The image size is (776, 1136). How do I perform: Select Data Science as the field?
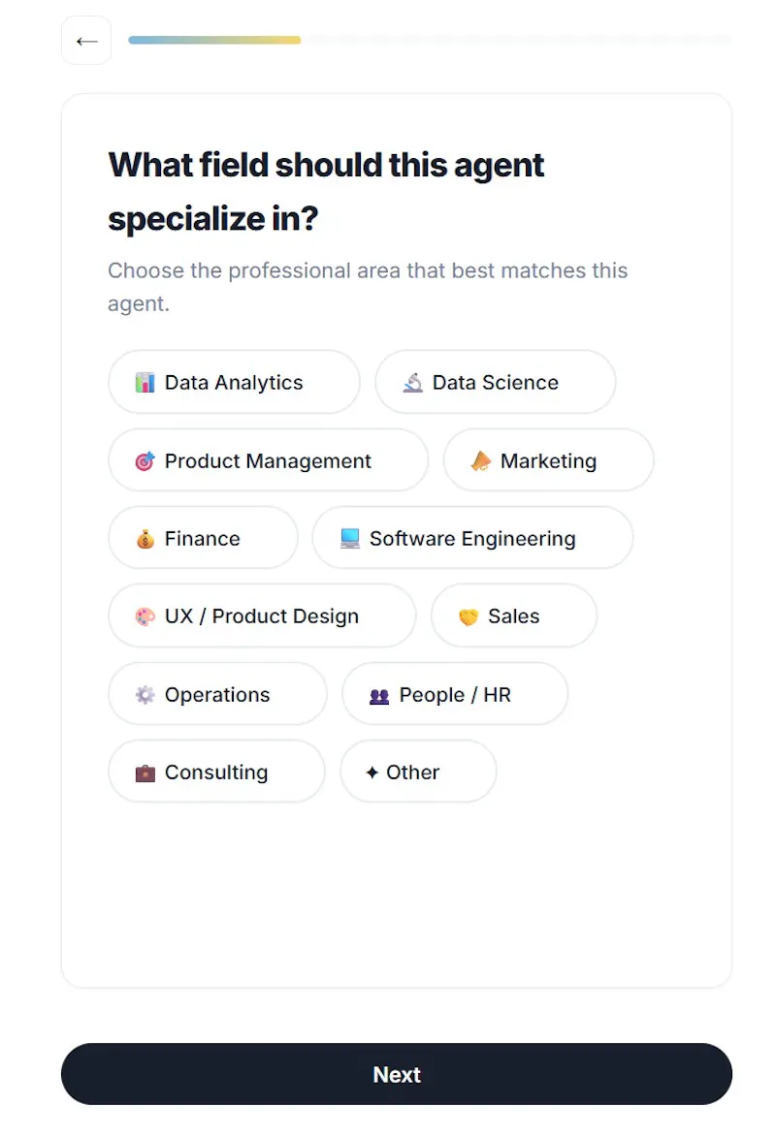[x=496, y=382]
